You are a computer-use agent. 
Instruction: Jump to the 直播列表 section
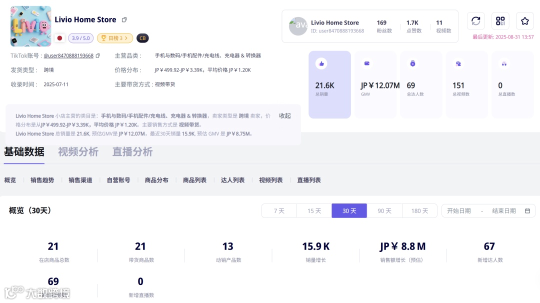309,180
